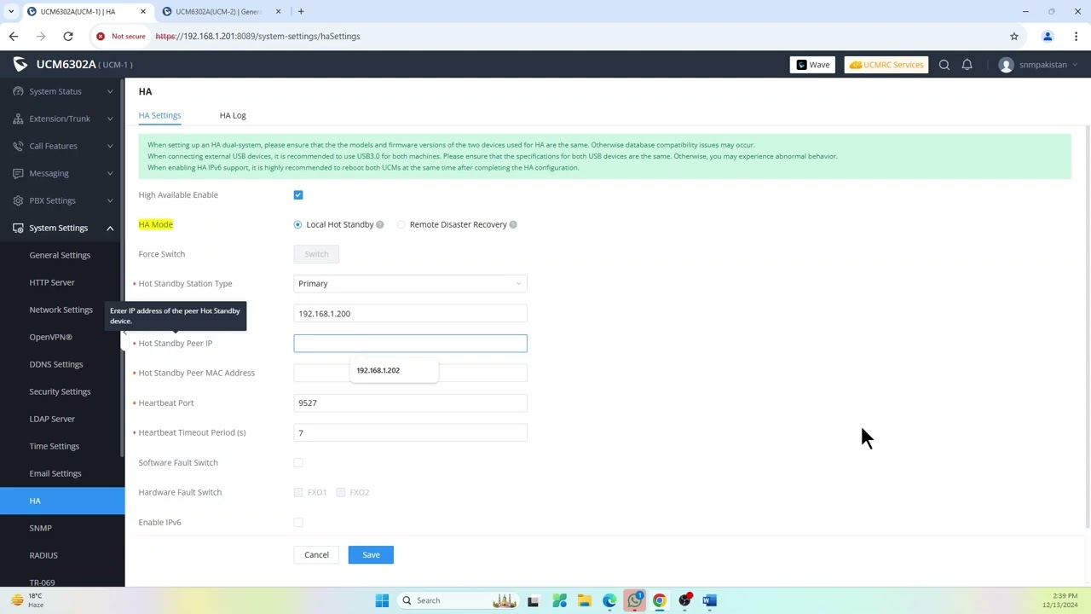1091x614 pixels.
Task: Select Local Hot Standby mode
Action: click(x=297, y=224)
